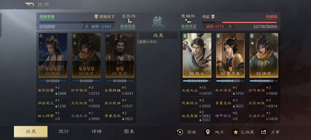Play the battle replay icon
311x140 pixels.
click(180, 132)
